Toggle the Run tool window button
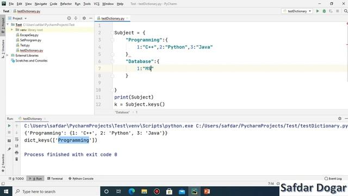This screenshot has height=196, width=348. coord(35,179)
